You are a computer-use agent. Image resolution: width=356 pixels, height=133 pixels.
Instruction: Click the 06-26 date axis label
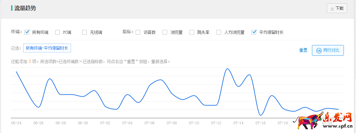pyautogui.click(x=38, y=123)
